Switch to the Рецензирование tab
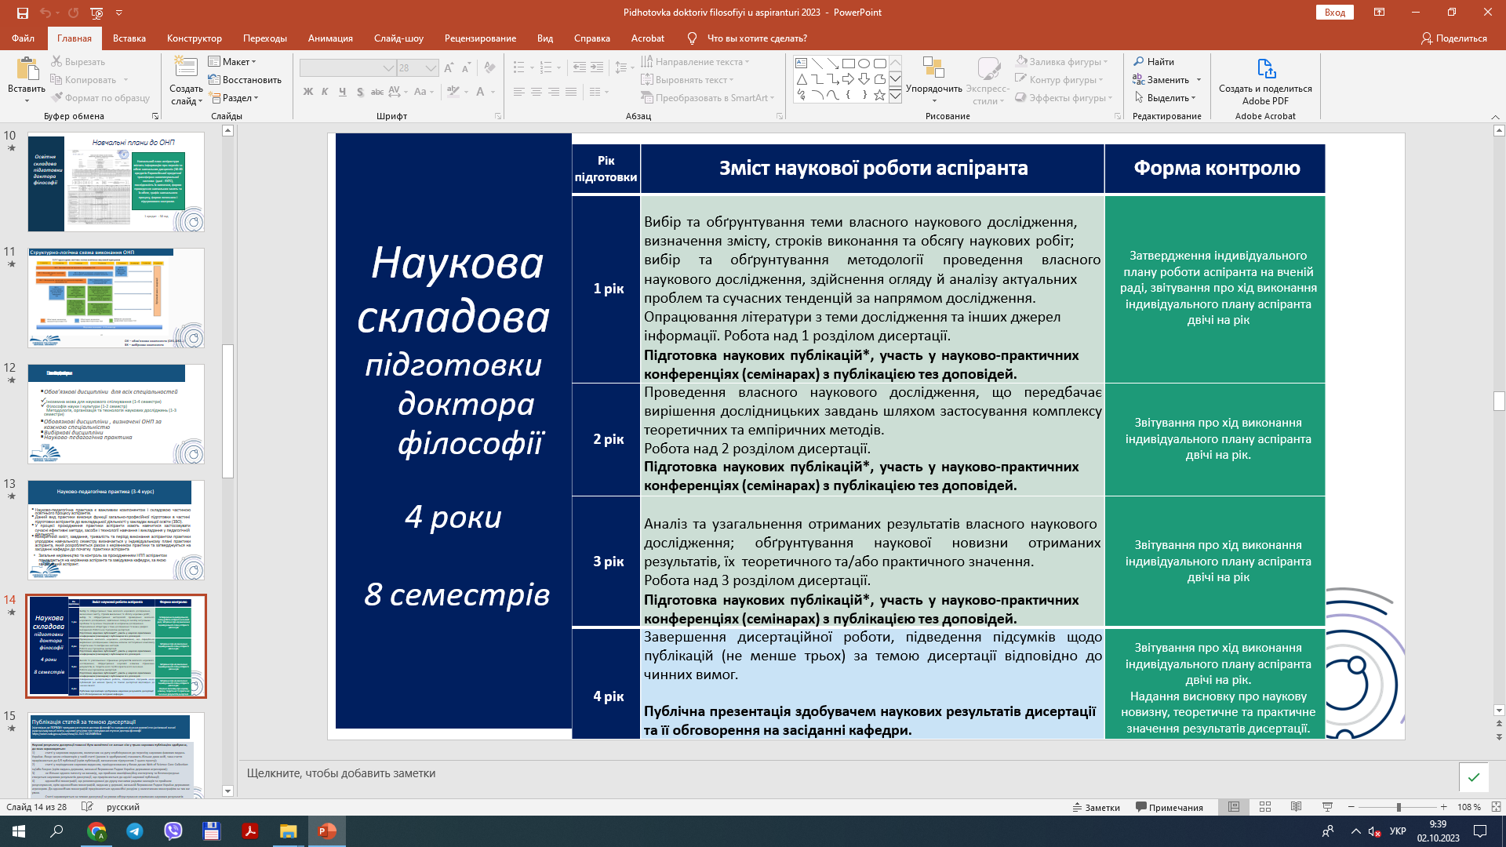 click(480, 38)
